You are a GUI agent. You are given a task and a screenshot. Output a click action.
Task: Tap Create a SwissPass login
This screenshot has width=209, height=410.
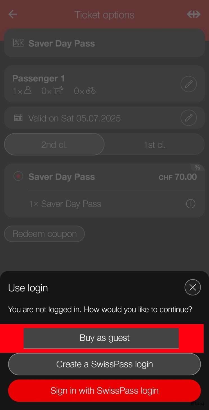point(104,364)
